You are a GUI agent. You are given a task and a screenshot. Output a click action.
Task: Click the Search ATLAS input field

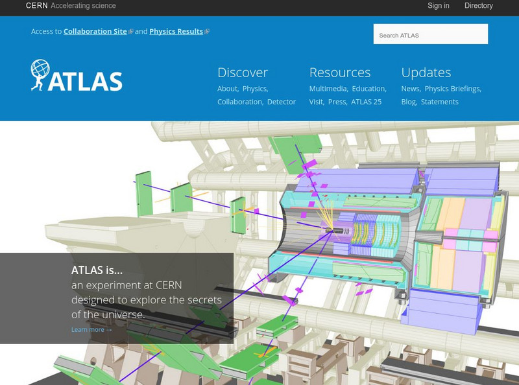[x=430, y=35]
